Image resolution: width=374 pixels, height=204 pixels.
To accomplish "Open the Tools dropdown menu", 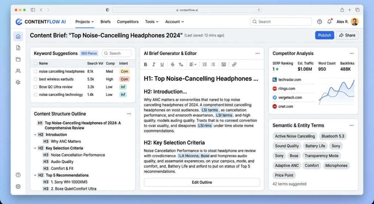I will click(152, 22).
